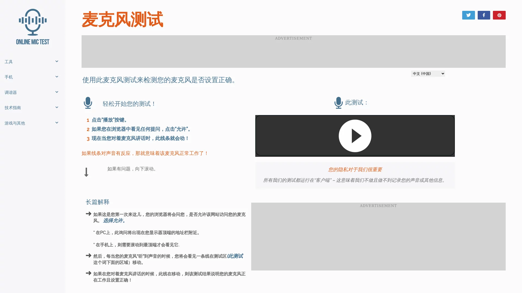Click the microphone icon beside 轻松开始您的测试

coord(88,103)
